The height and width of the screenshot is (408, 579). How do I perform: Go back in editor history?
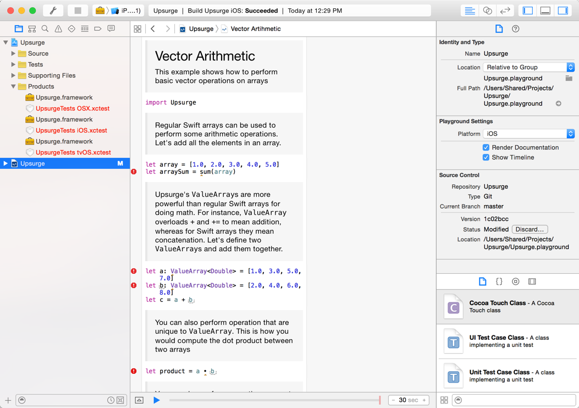[153, 29]
